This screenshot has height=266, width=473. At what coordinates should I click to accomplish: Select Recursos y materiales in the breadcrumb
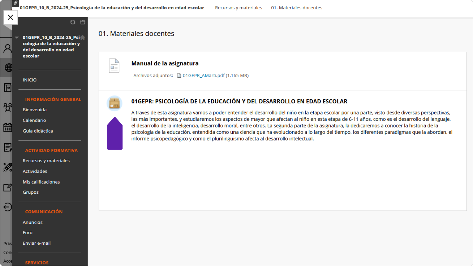pyautogui.click(x=238, y=8)
